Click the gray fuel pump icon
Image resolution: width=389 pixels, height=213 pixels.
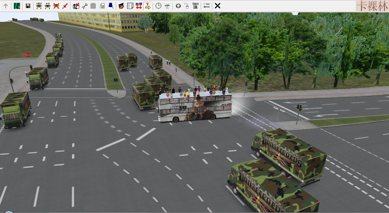(x=102, y=6)
